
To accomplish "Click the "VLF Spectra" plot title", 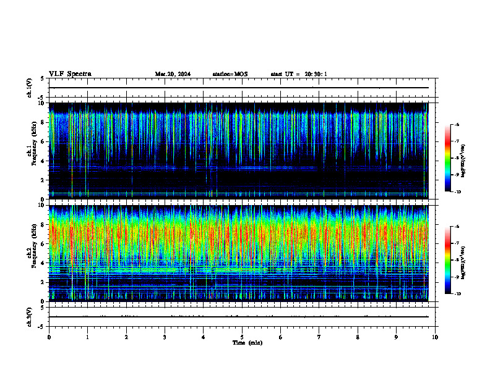I will 70,74.
